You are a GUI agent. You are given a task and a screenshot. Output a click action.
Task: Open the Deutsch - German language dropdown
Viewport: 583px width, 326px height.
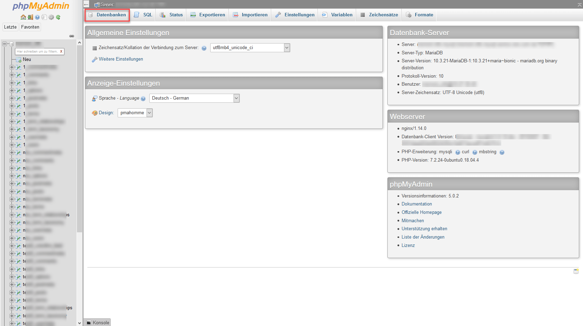pos(194,98)
